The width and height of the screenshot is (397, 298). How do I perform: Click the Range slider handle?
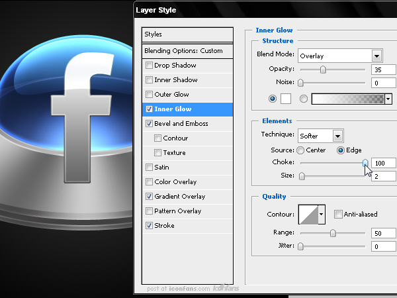coord(333,233)
